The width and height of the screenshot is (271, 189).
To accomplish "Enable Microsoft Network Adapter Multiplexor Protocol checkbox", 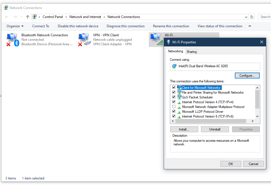I will tap(174, 107).
